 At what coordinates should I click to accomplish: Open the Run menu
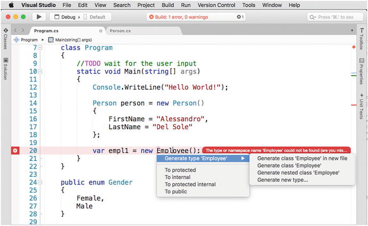click(x=186, y=5)
